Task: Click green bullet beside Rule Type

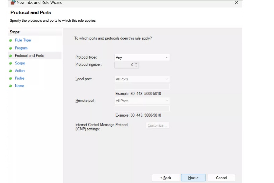Action: [10, 40]
